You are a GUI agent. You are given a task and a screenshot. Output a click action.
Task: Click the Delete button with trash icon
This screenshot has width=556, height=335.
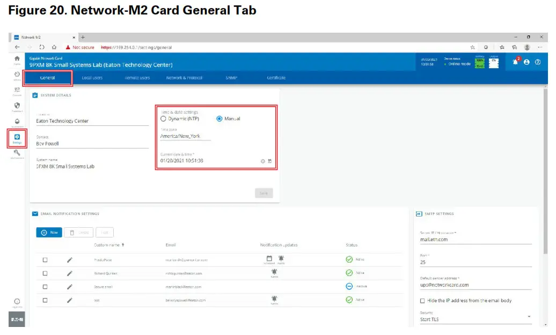click(x=79, y=233)
